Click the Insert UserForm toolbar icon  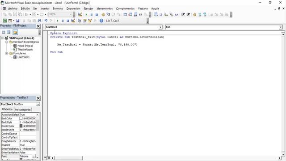10,21
